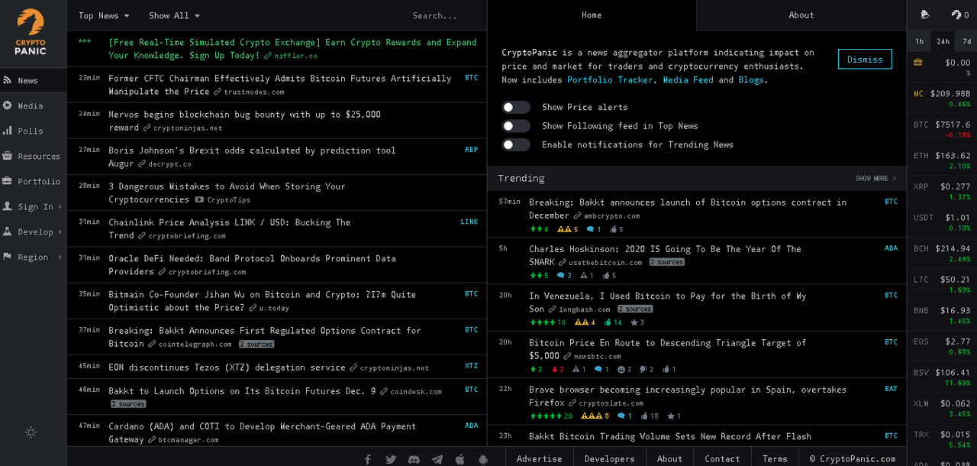
Task: Open the Chainlink Price Analysis headline
Action: click(229, 228)
